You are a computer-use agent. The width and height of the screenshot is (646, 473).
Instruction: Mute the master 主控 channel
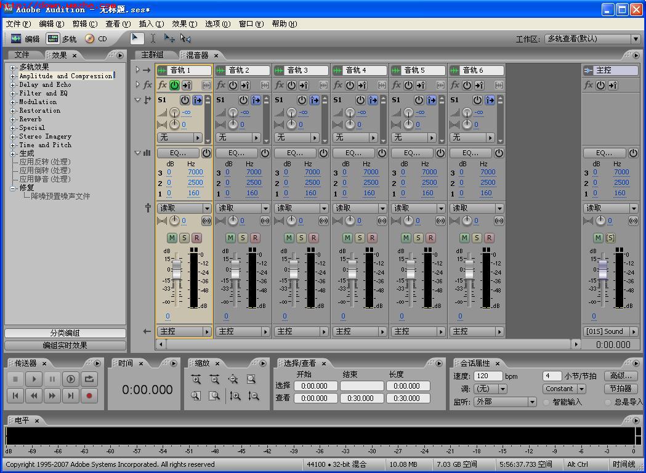click(598, 238)
